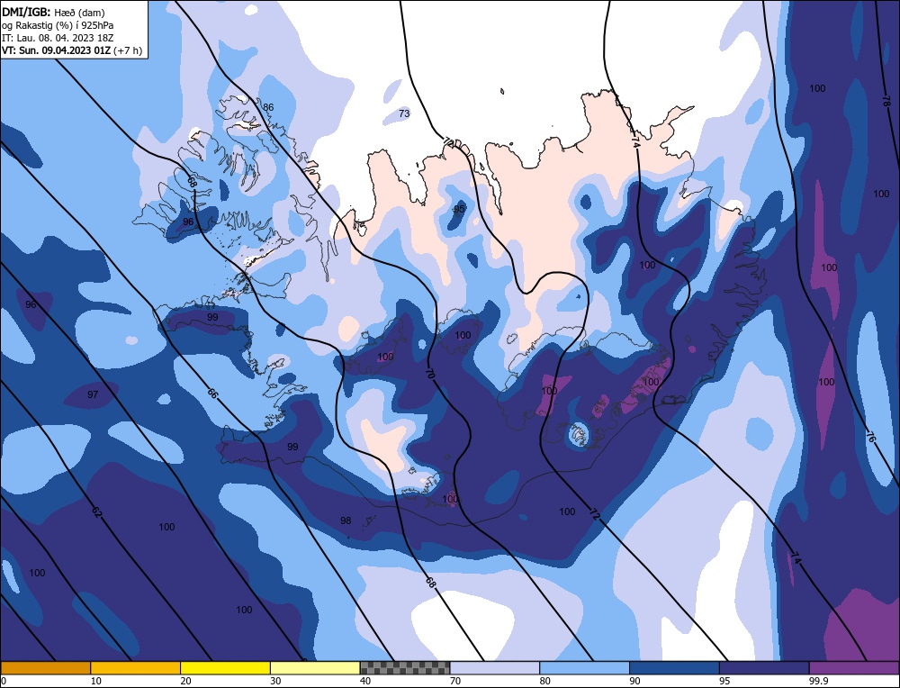
Task: Click the legend tick label '99.9'
Action: click(817, 681)
